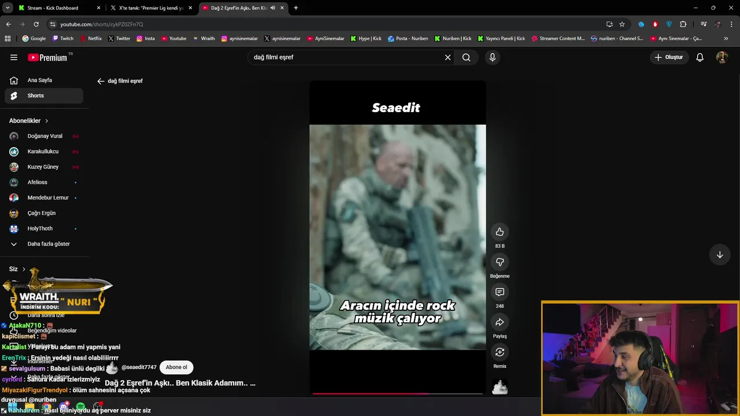This screenshot has width=740, height=416.
Task: Start voice search with microphone
Action: pyautogui.click(x=493, y=57)
